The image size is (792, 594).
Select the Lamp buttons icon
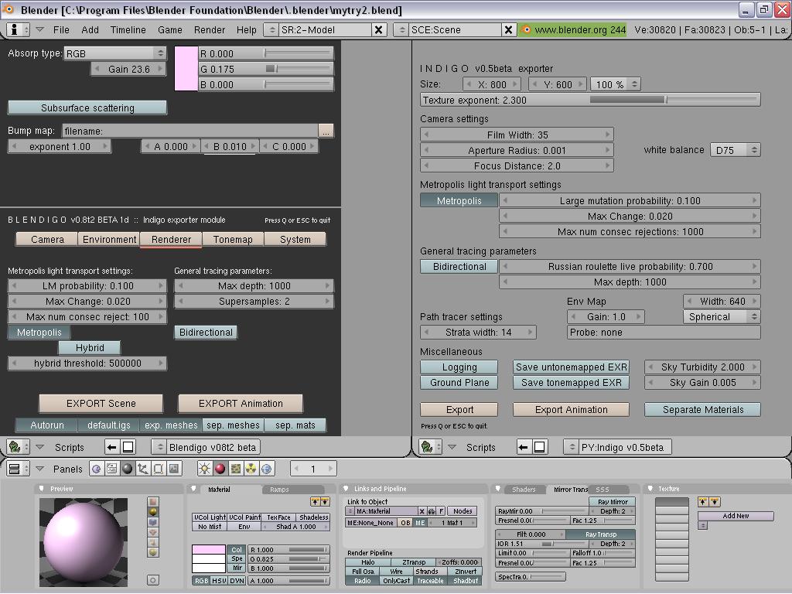205,467
